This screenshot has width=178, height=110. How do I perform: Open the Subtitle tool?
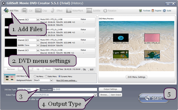93,11
